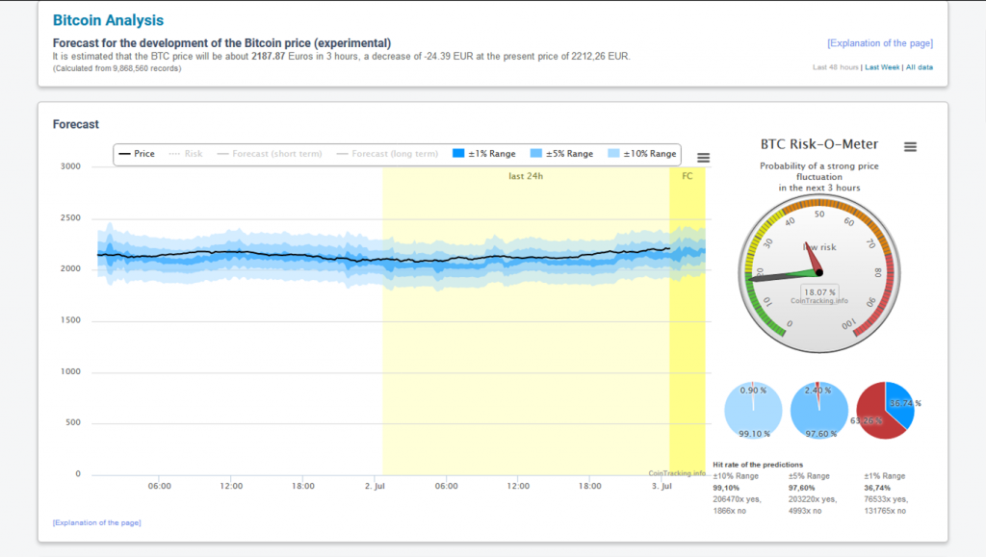Click the 'last 24h' chart band label
The image size is (986, 557).
(x=526, y=176)
